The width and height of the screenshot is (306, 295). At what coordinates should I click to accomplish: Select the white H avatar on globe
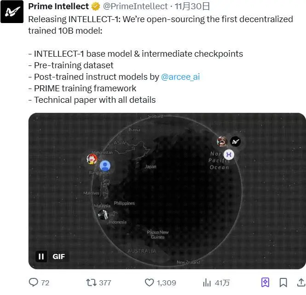click(x=229, y=154)
